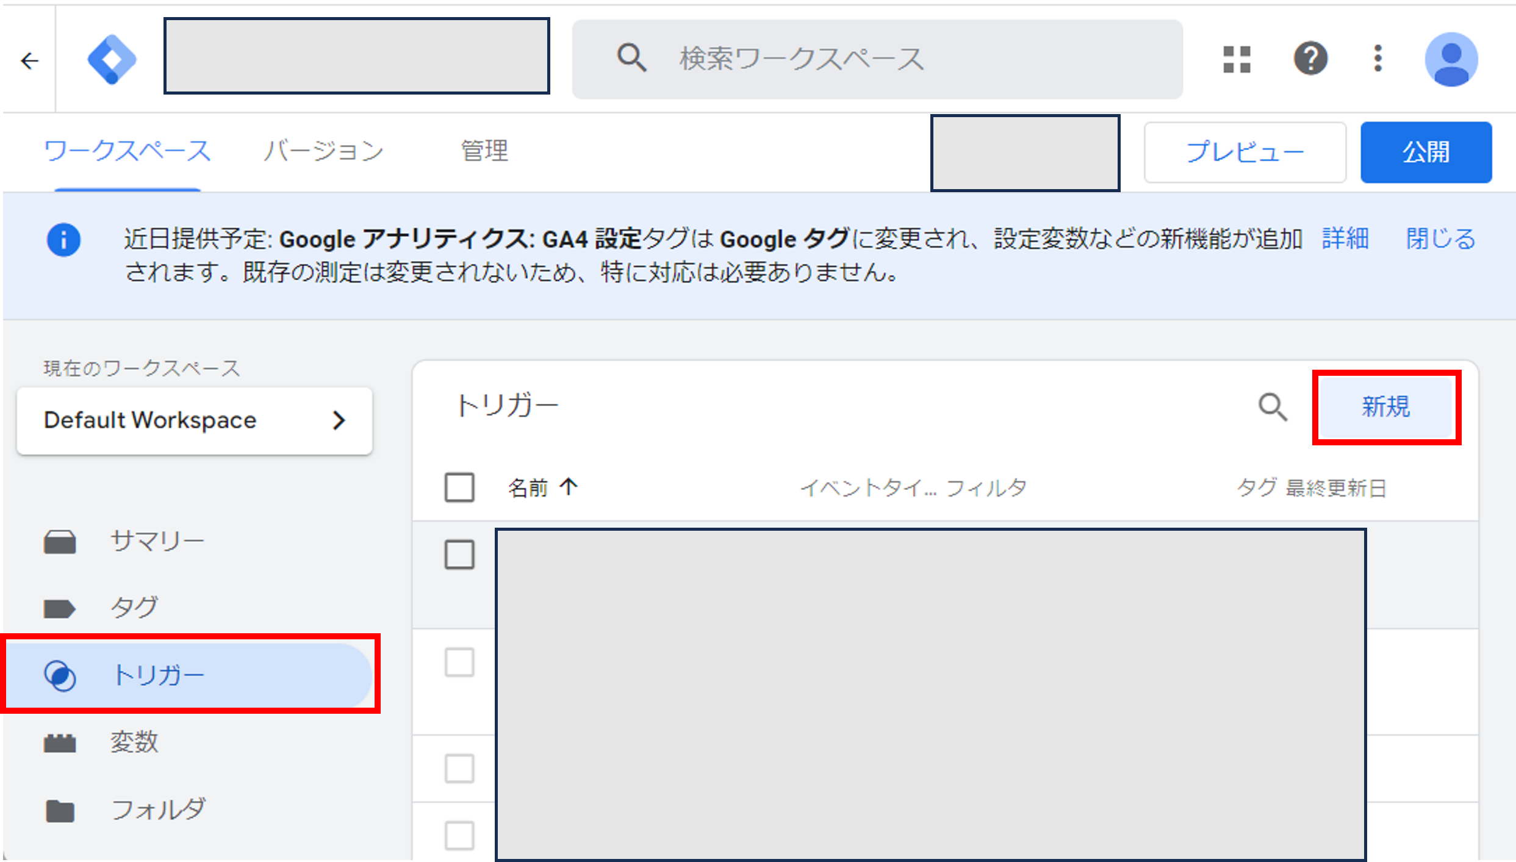Click the フィルタ column header
The image size is (1516, 862).
point(986,488)
